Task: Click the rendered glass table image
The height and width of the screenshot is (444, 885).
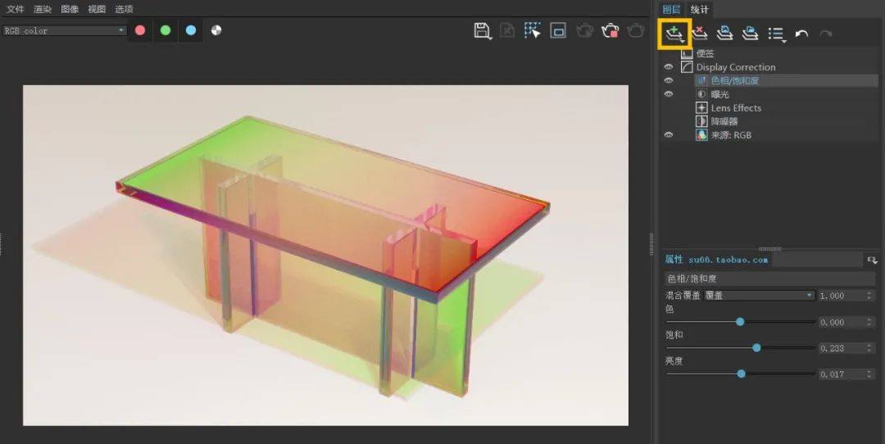Action: coord(325,255)
